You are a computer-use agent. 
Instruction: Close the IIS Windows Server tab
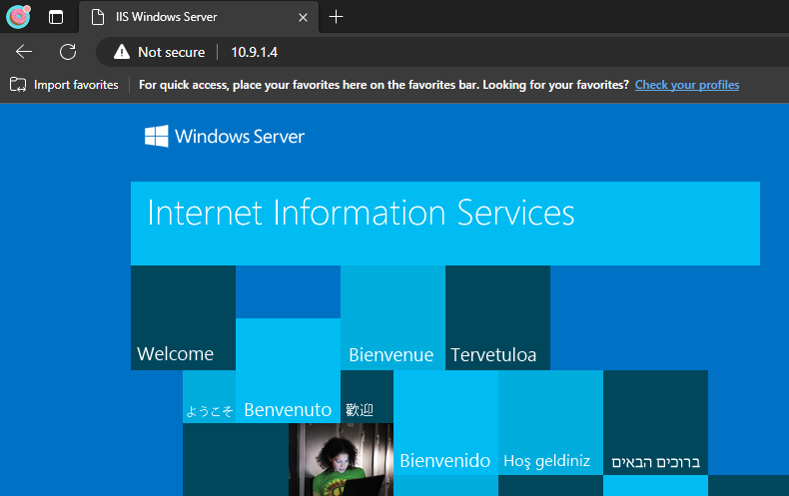[x=303, y=18]
